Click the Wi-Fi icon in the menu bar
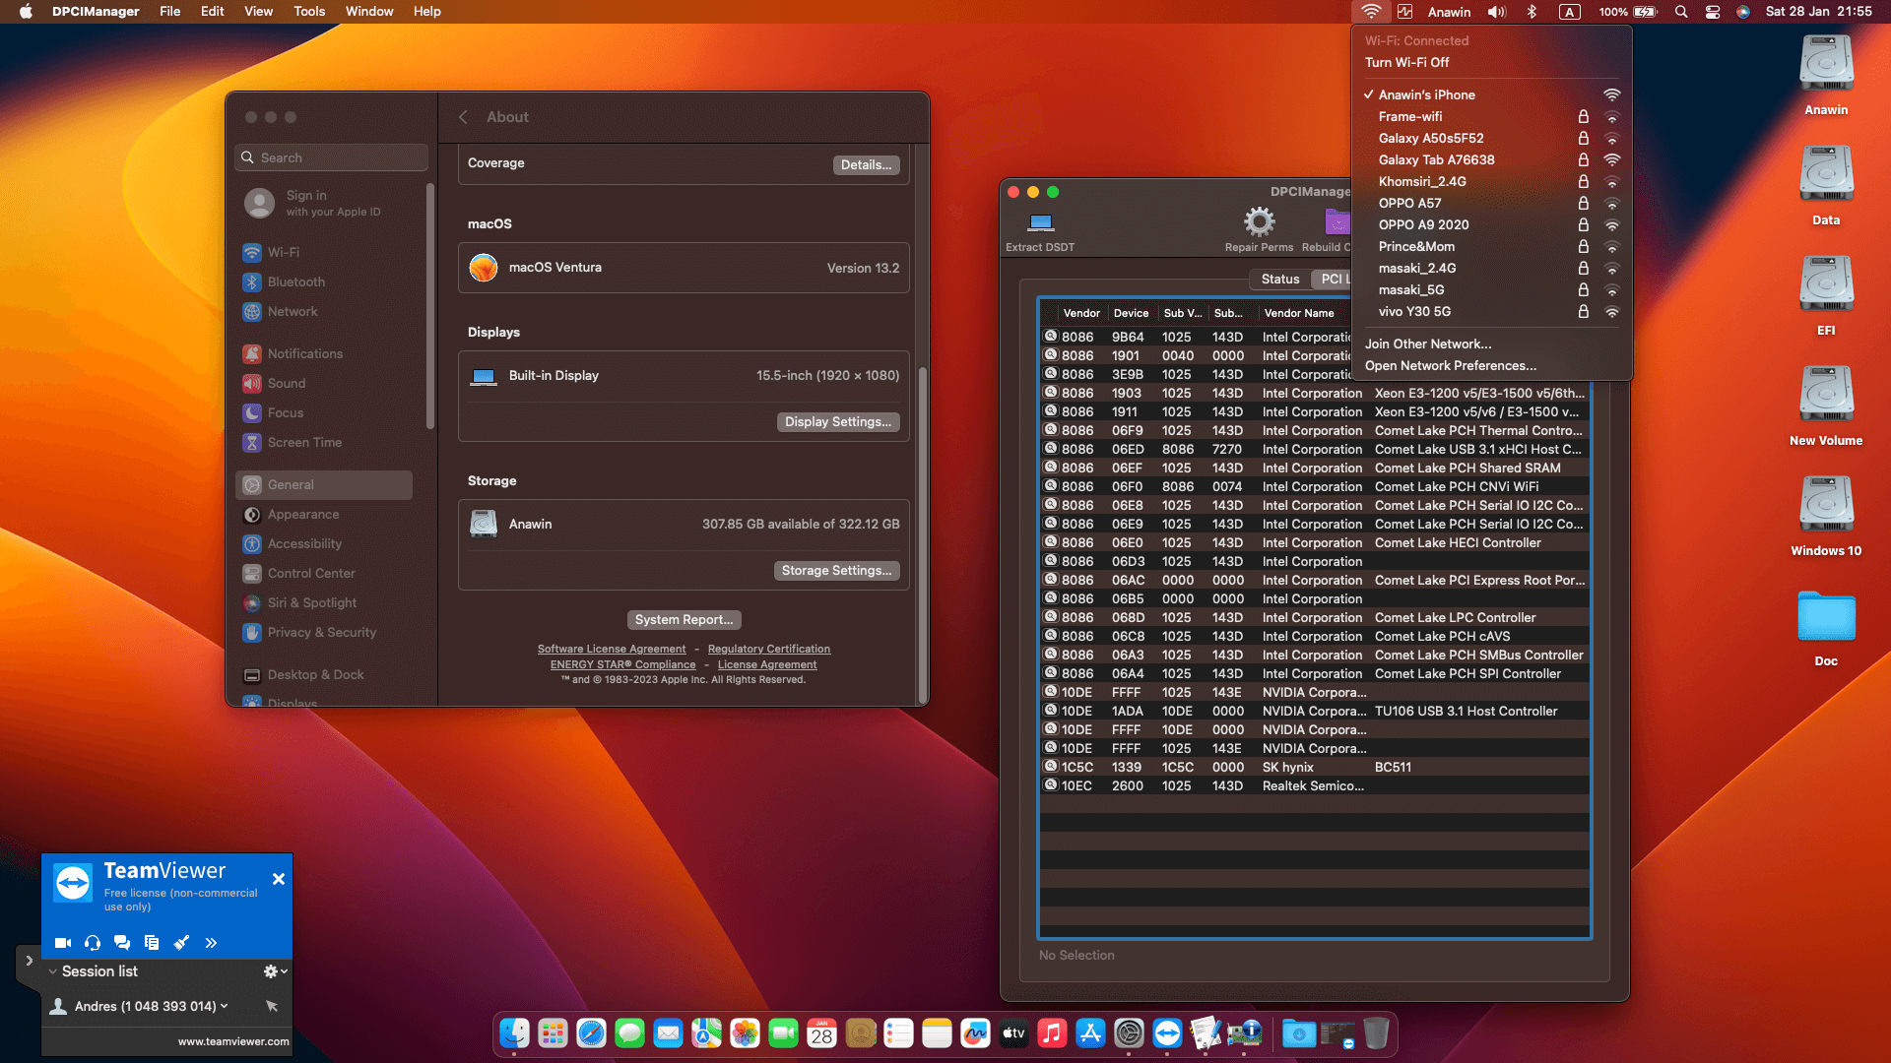This screenshot has width=1891, height=1063. [1371, 12]
